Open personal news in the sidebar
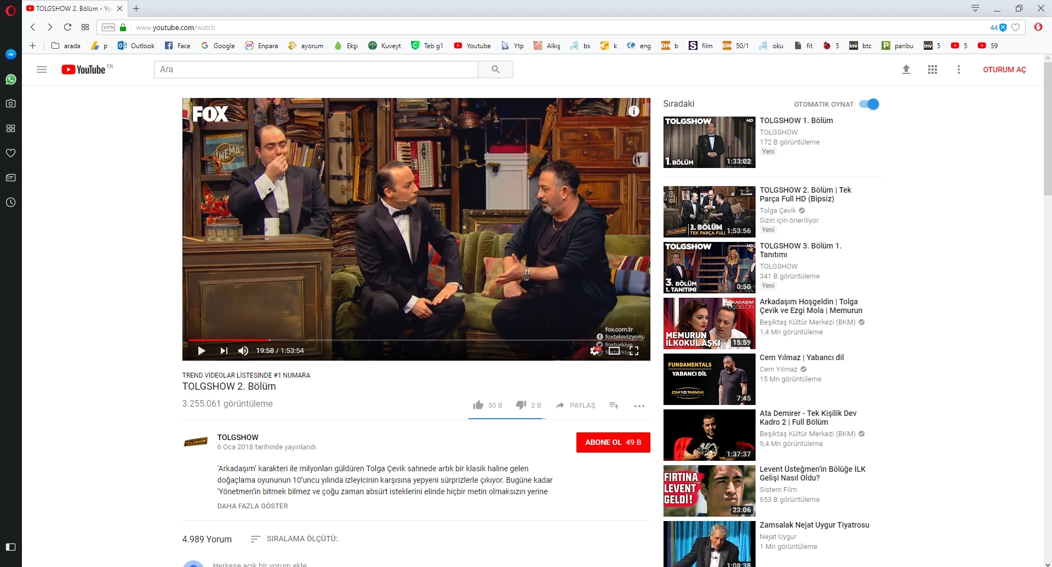The image size is (1052, 567). click(10, 178)
